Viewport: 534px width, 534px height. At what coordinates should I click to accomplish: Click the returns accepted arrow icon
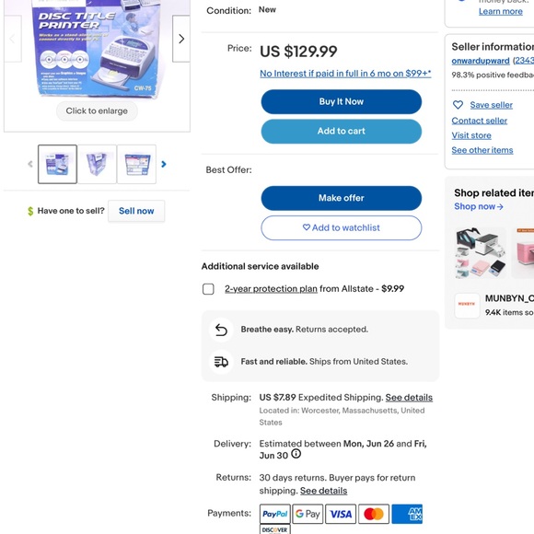point(221,330)
